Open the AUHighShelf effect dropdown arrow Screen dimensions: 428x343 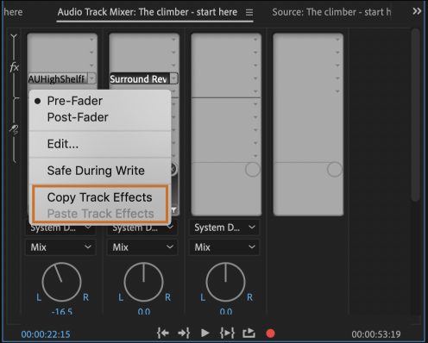pos(91,78)
